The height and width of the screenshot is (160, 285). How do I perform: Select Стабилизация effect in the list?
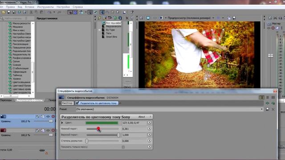point(20,68)
